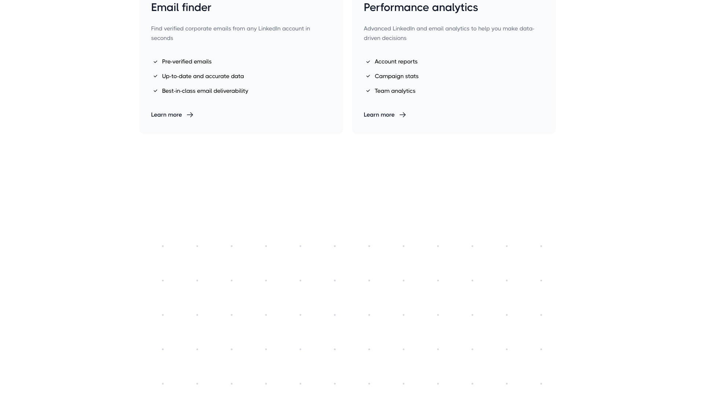Click the Email finder feature card
The image size is (704, 396).
point(241,66)
